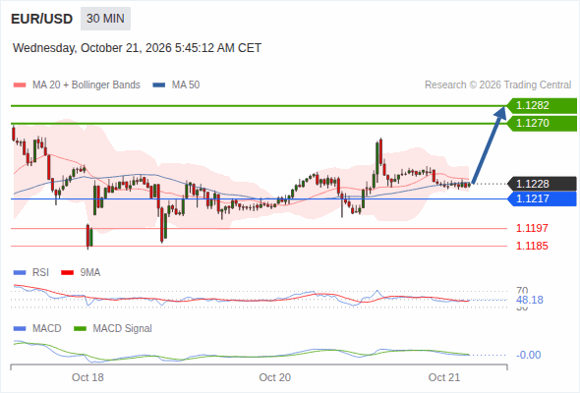The height and width of the screenshot is (393, 580).
Task: Click the '9MA' legend label
Action: tap(90, 273)
